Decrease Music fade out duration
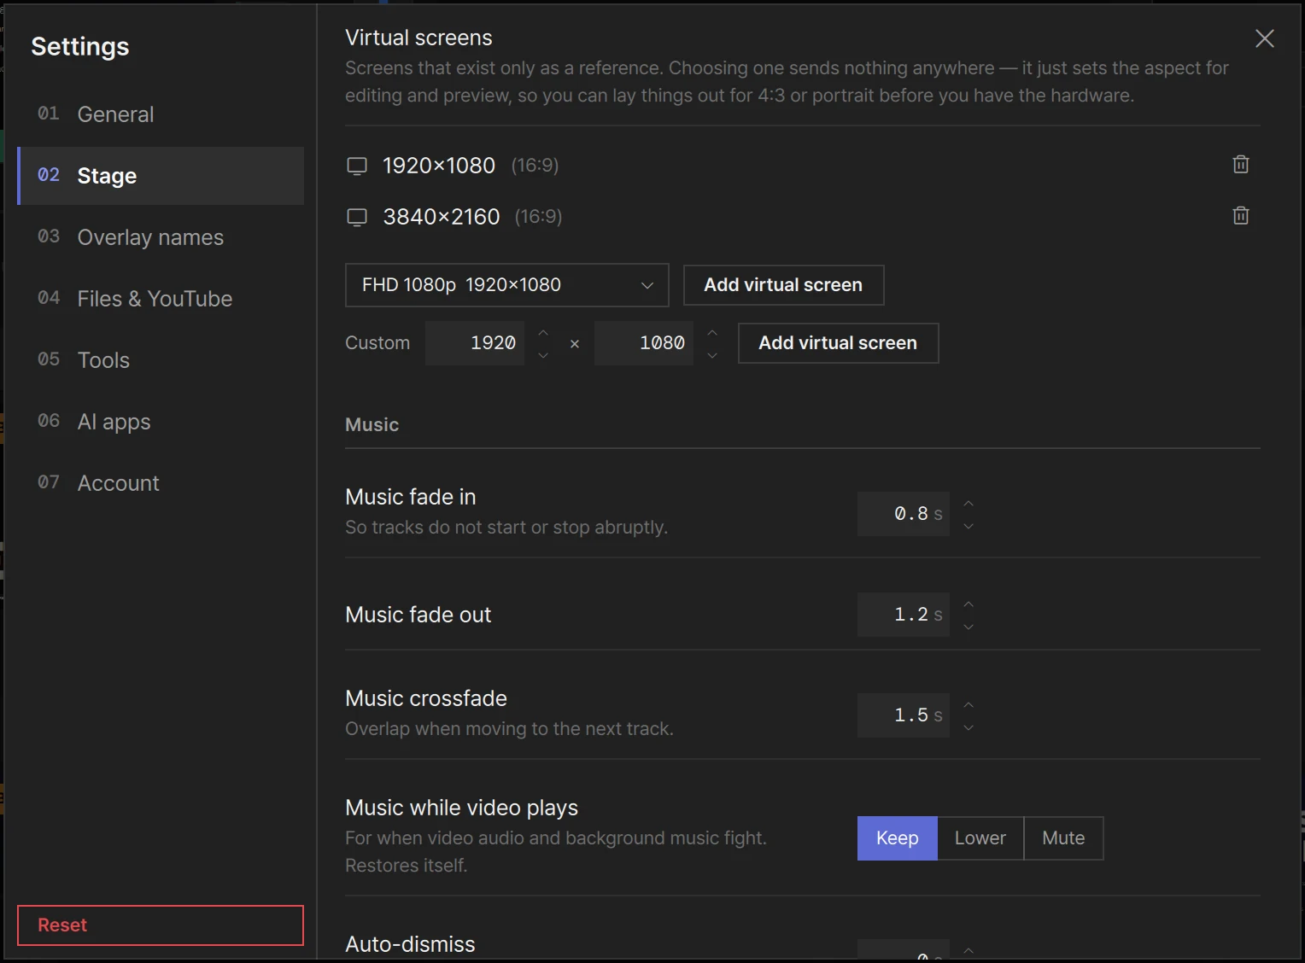The height and width of the screenshot is (963, 1305). (969, 627)
